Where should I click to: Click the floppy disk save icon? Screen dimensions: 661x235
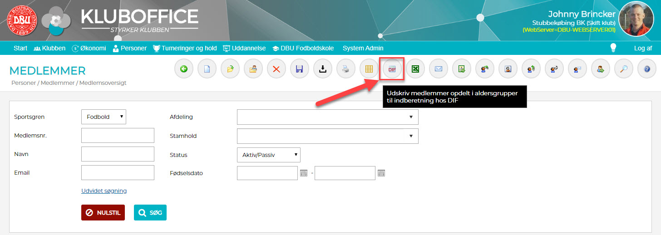(x=300, y=69)
